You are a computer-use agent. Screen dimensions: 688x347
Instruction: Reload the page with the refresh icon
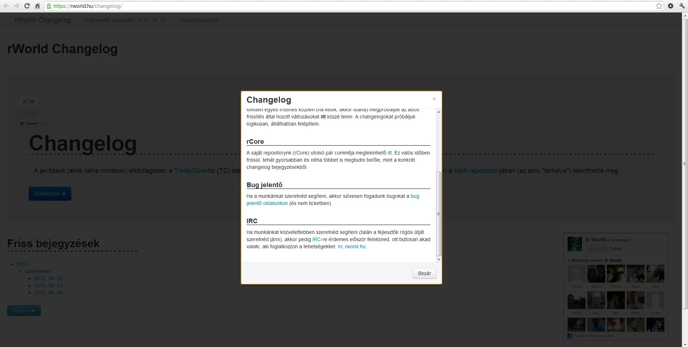[x=27, y=6]
